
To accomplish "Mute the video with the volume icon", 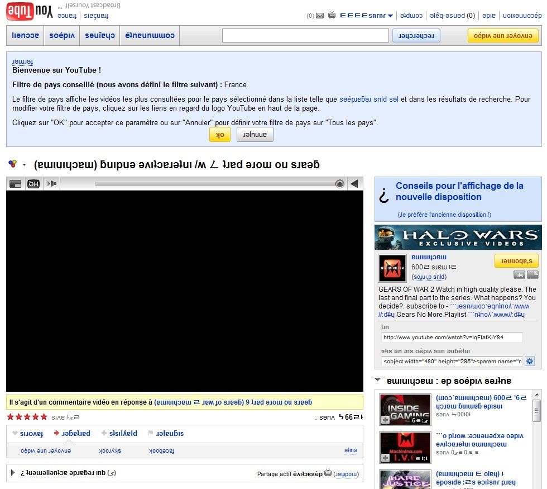I will tap(51, 184).
